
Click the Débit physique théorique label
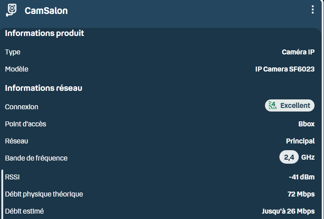click(44, 194)
